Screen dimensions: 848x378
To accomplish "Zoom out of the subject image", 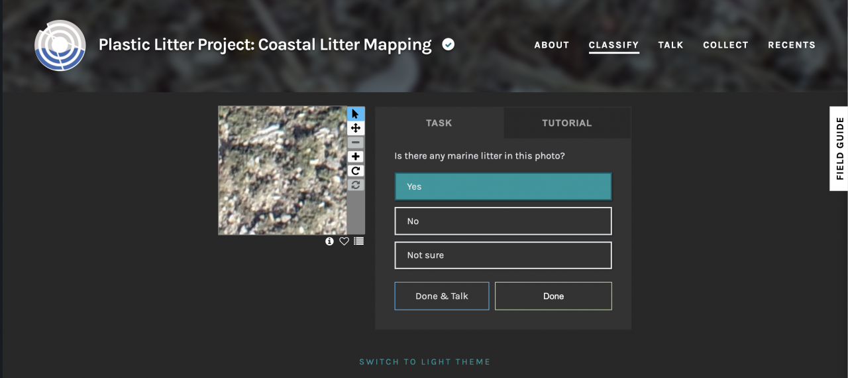I will pyautogui.click(x=356, y=143).
